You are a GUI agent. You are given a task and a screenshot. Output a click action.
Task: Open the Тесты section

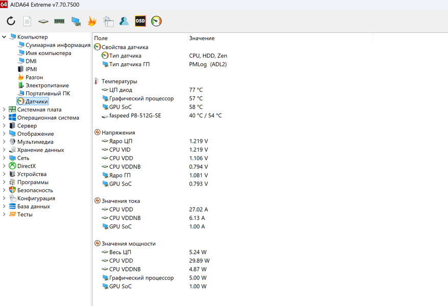(25, 215)
